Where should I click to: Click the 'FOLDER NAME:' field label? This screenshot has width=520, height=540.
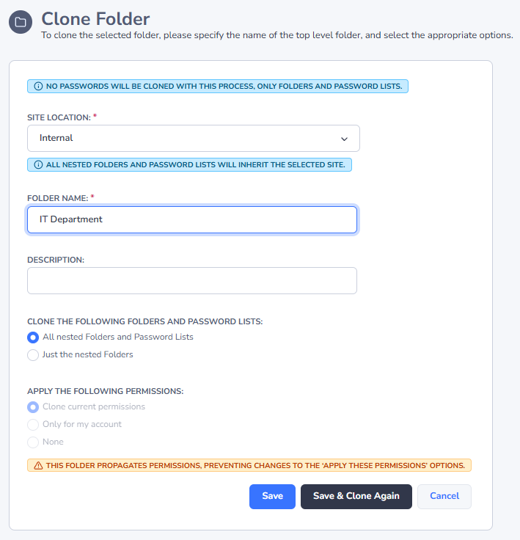click(x=57, y=198)
